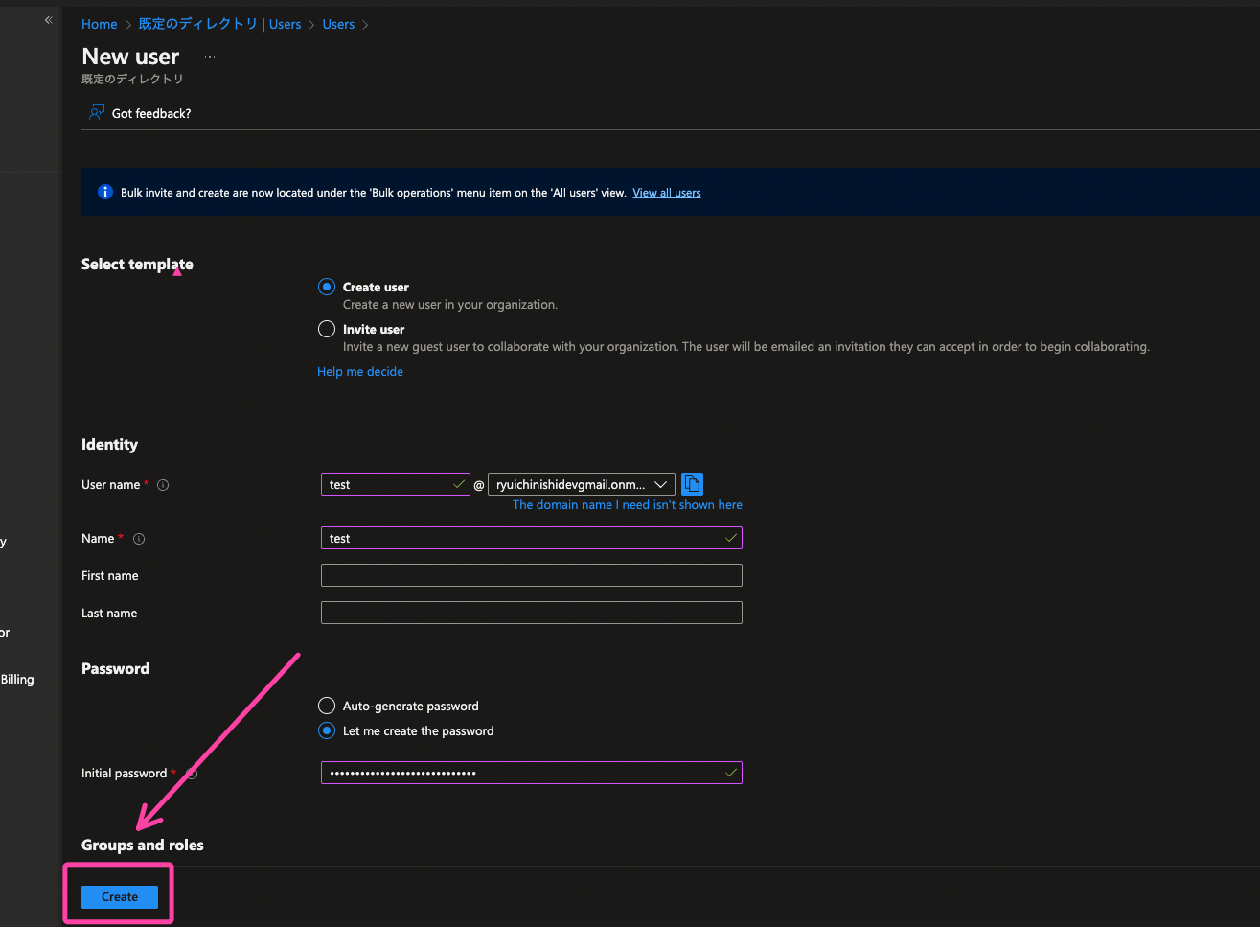Navigate to Home via breadcrumb
This screenshot has height=927, width=1260.
(99, 24)
